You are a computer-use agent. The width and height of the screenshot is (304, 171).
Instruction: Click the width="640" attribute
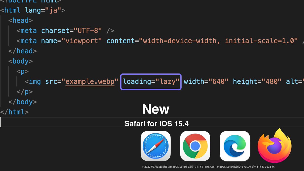click(206, 82)
